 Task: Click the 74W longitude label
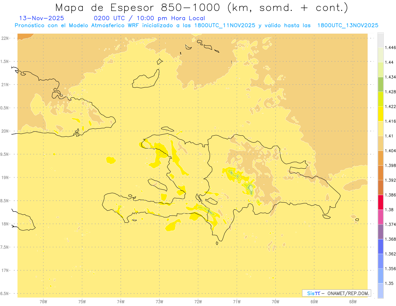[x=121, y=301]
